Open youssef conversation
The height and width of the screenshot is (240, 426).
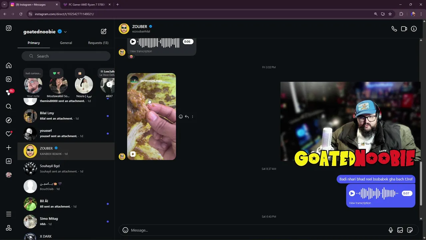click(66, 133)
